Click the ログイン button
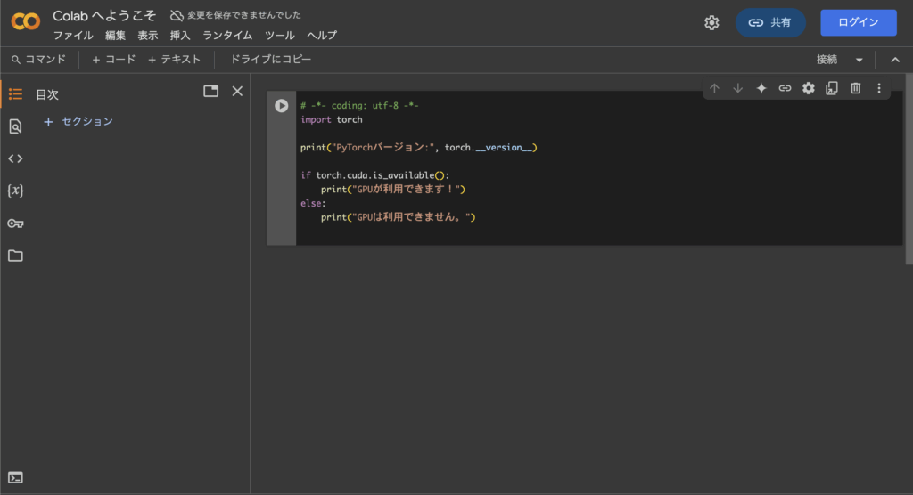The width and height of the screenshot is (913, 495). click(x=858, y=22)
